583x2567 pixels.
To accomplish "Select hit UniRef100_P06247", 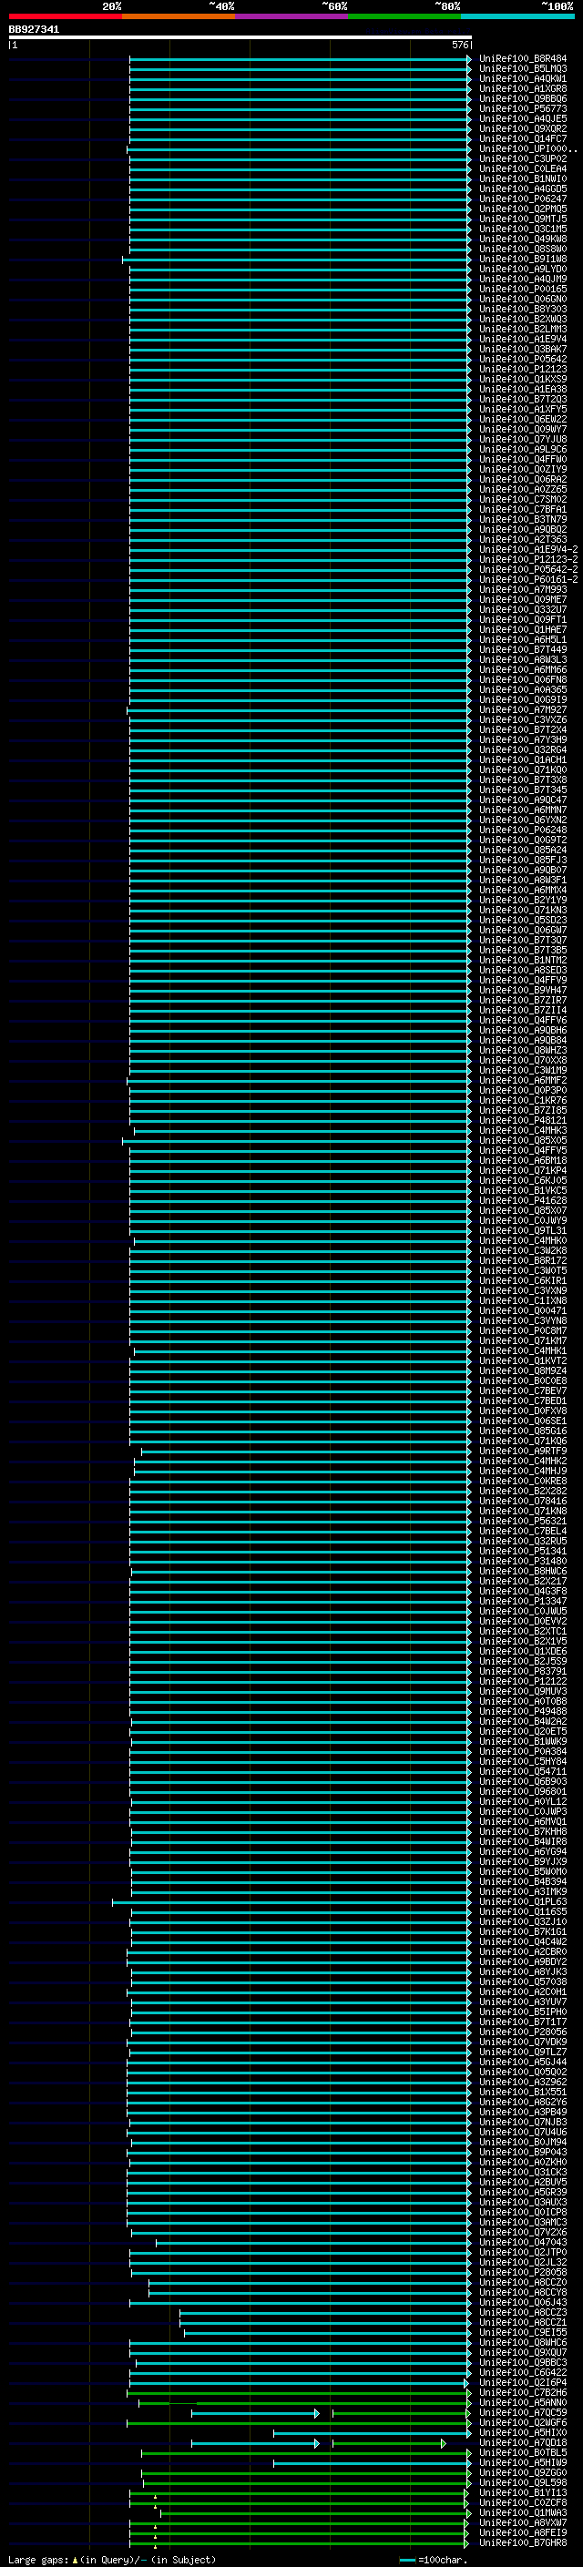I will 523,199.
